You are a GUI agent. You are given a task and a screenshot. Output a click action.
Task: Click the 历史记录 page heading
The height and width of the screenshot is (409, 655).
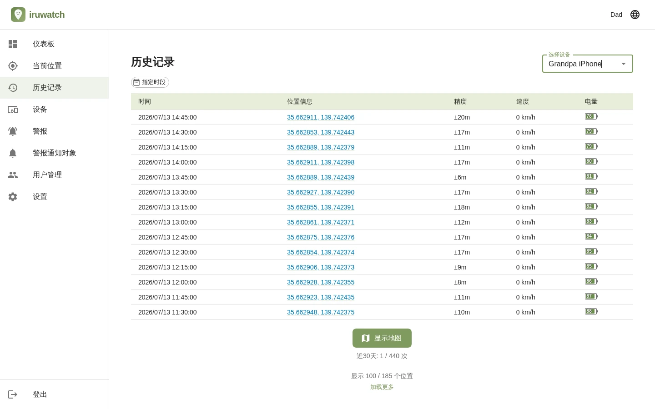point(153,62)
